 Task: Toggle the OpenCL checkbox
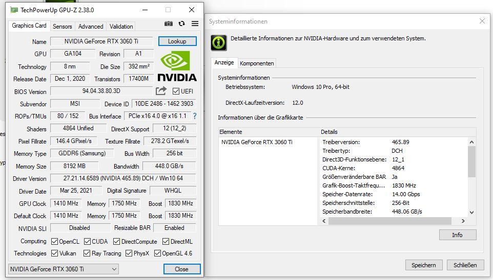pyautogui.click(x=54, y=242)
